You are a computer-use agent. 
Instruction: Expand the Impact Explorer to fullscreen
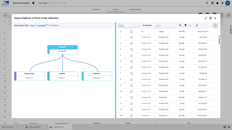(x=206, y=18)
